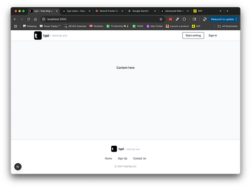Click the Sign Up footer link
This screenshot has width=251, height=188.
coord(123,158)
